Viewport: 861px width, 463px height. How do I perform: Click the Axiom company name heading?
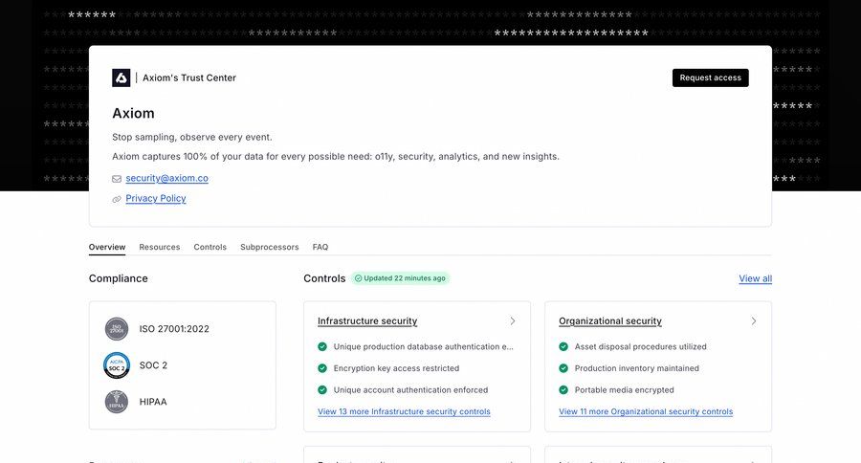(x=133, y=113)
